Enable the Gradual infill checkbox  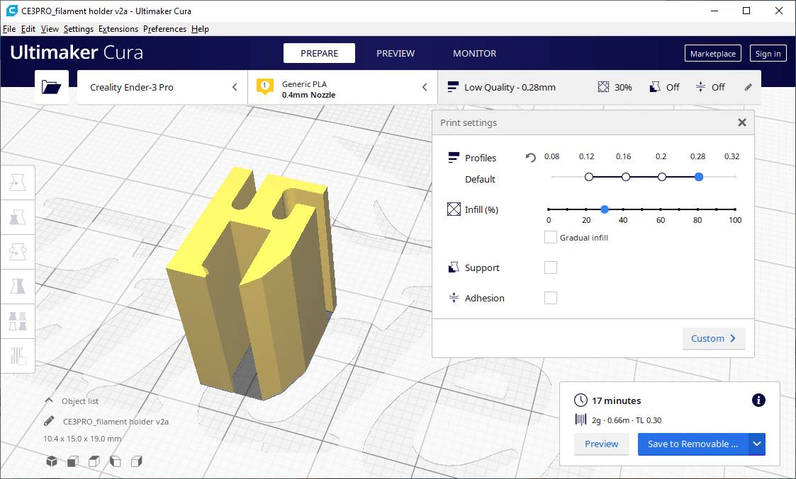pyautogui.click(x=550, y=237)
